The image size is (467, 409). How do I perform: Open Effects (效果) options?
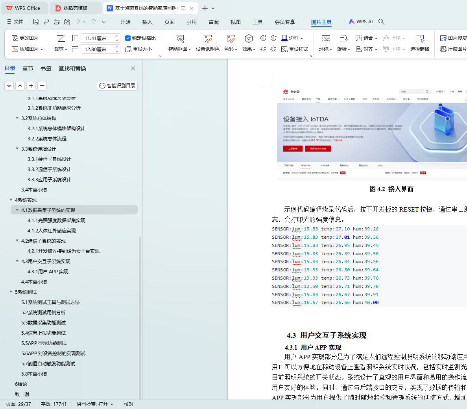(249, 43)
